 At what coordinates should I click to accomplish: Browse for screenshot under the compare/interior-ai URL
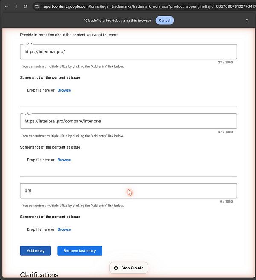64,160
